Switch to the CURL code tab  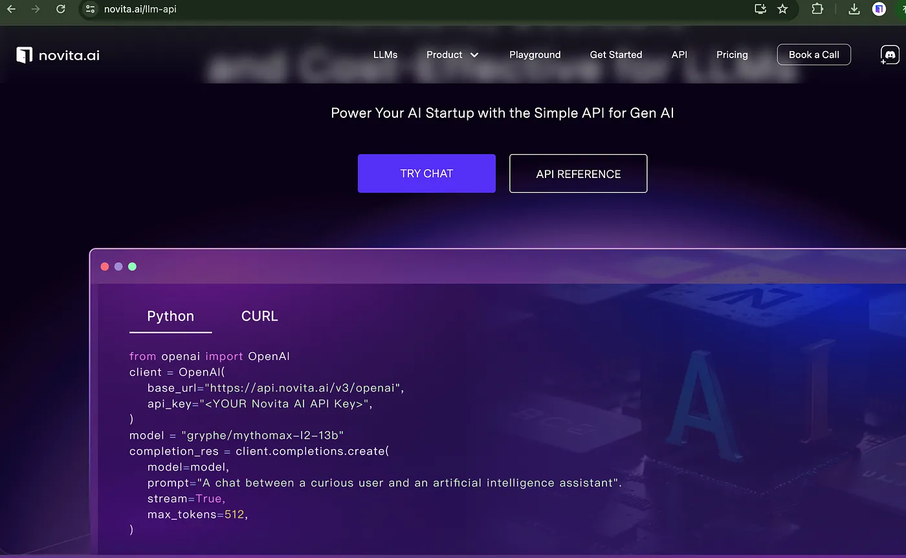[260, 317]
